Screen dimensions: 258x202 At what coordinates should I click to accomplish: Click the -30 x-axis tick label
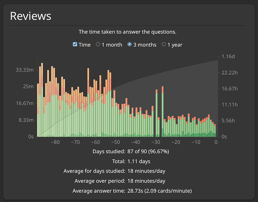[156, 142]
